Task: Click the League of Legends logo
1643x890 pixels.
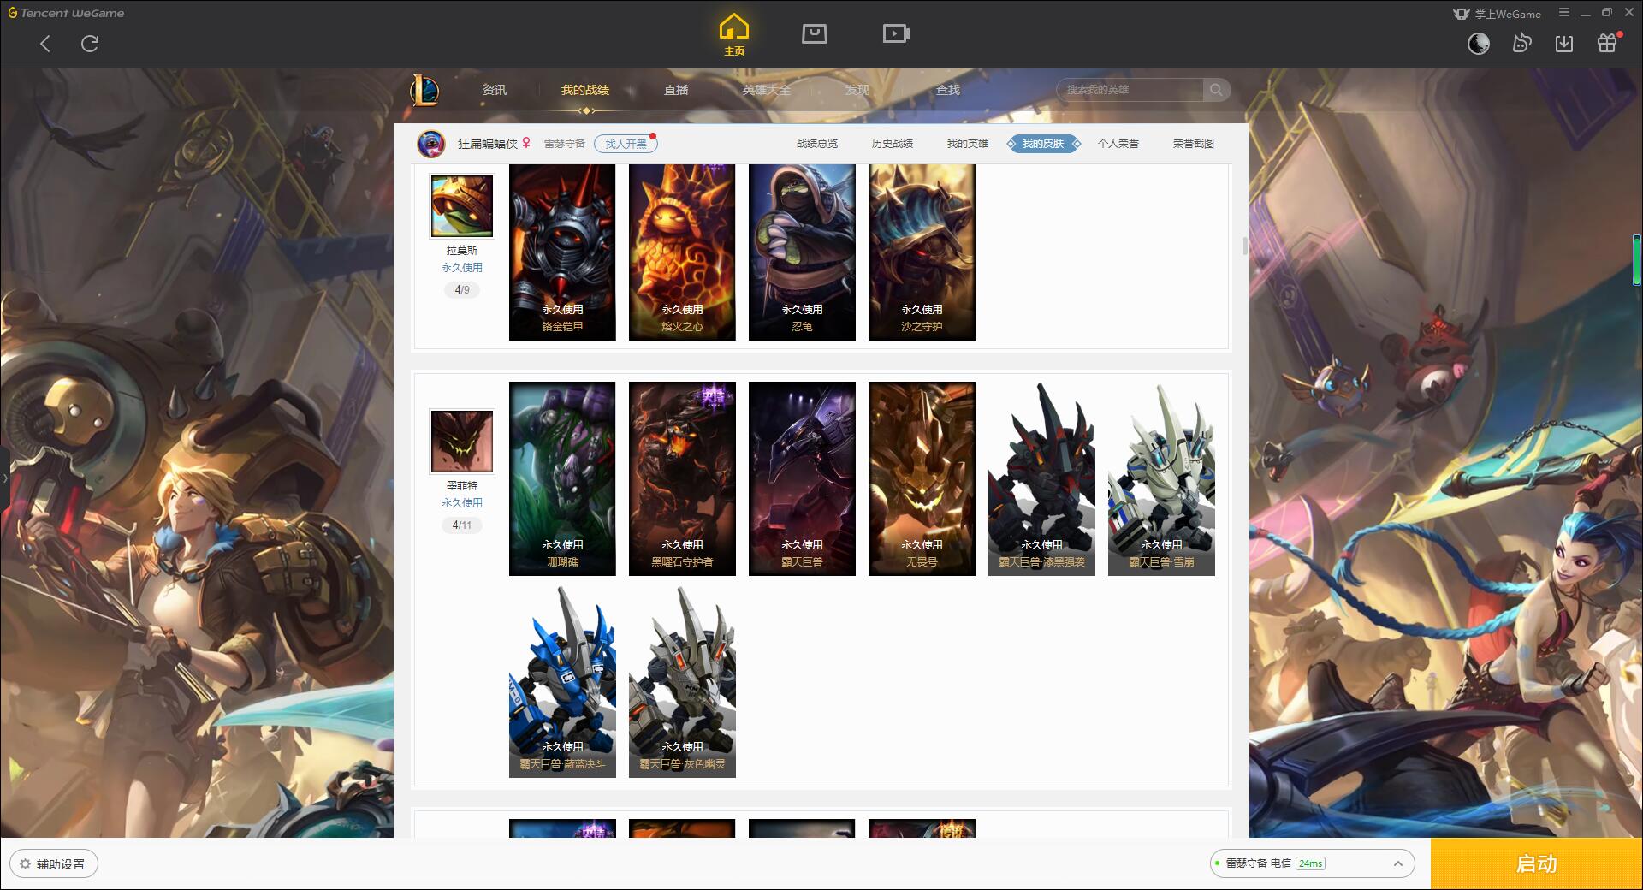Action: tap(425, 90)
